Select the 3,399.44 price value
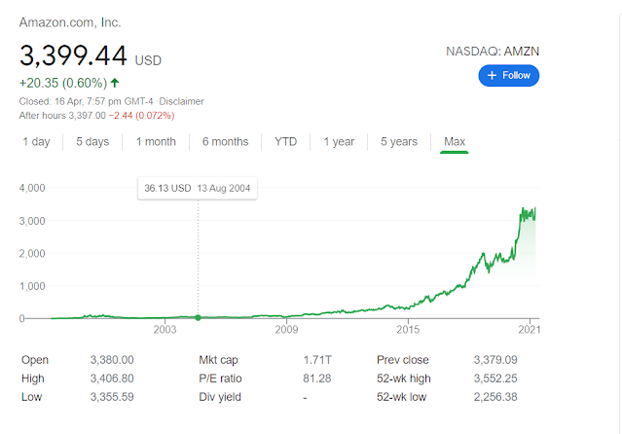 pos(73,55)
